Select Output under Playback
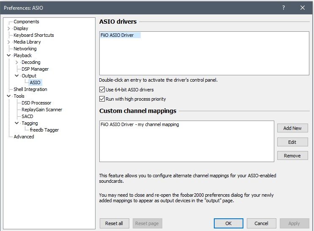This screenshot has height=231, width=314. coord(29,76)
